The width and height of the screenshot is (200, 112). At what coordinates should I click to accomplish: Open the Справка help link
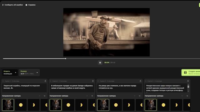pyautogui.click(x=32, y=5)
